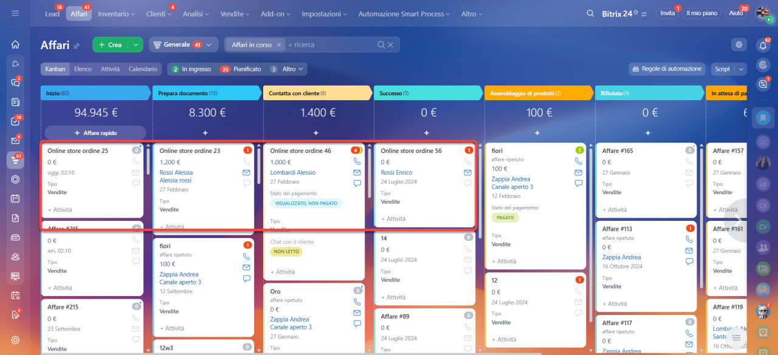This screenshot has width=778, height=355.
Task: Clear the search filter with X
Action: 390,45
